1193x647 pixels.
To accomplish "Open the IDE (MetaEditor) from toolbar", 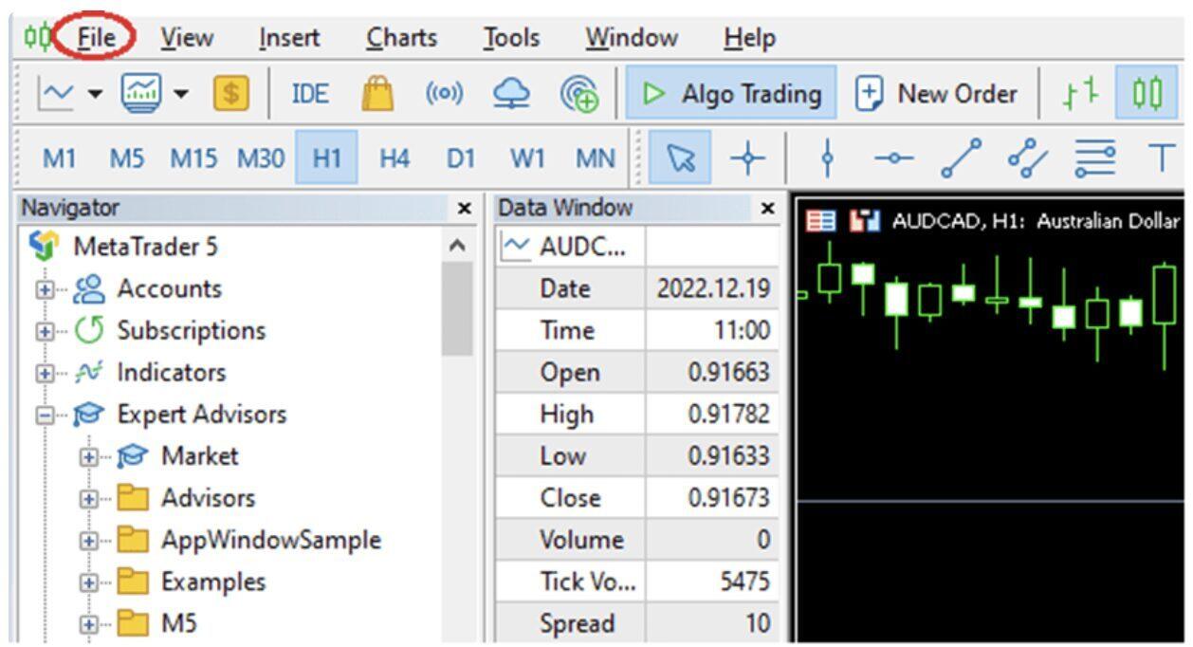I will coord(311,92).
